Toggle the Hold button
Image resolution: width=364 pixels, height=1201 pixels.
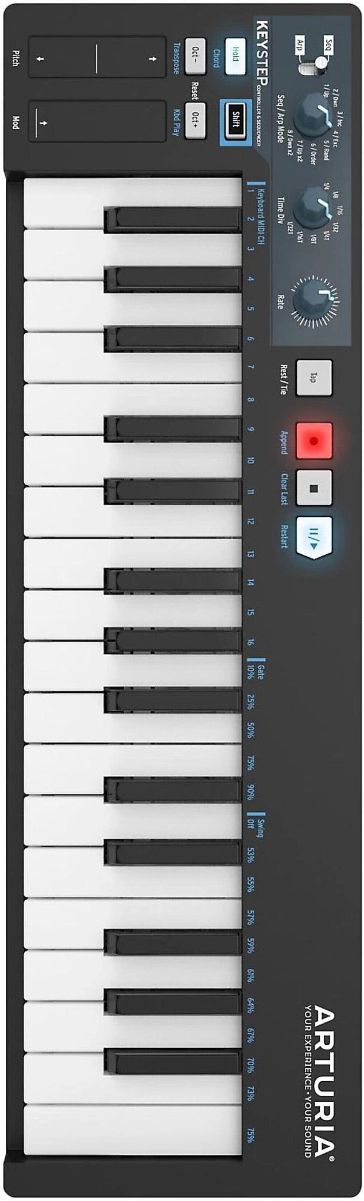236,56
